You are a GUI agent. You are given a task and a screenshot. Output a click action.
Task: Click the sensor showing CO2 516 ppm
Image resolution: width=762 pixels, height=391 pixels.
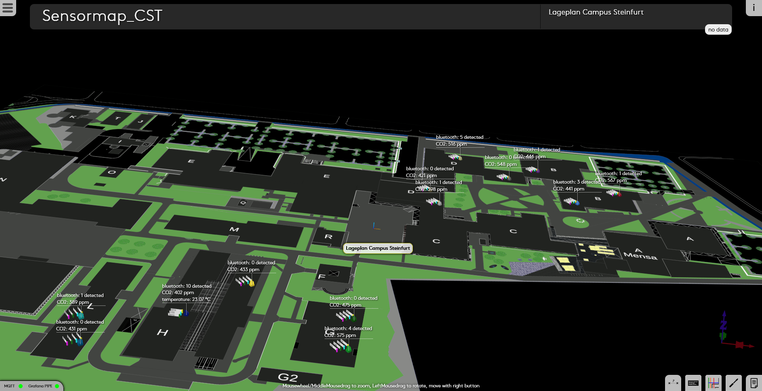click(x=455, y=157)
